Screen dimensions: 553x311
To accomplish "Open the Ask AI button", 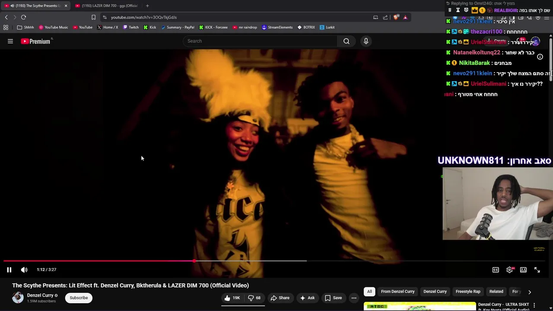I will click(x=307, y=298).
